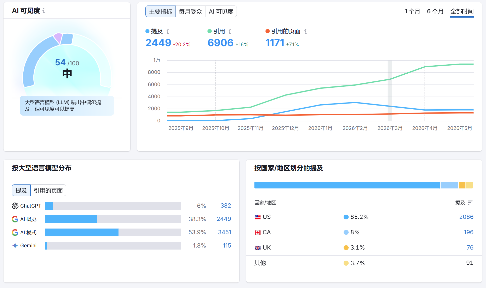Image resolution: width=486 pixels, height=288 pixels.
Task: Click the AI 概览 38.3% progress bar
Action: click(x=113, y=219)
